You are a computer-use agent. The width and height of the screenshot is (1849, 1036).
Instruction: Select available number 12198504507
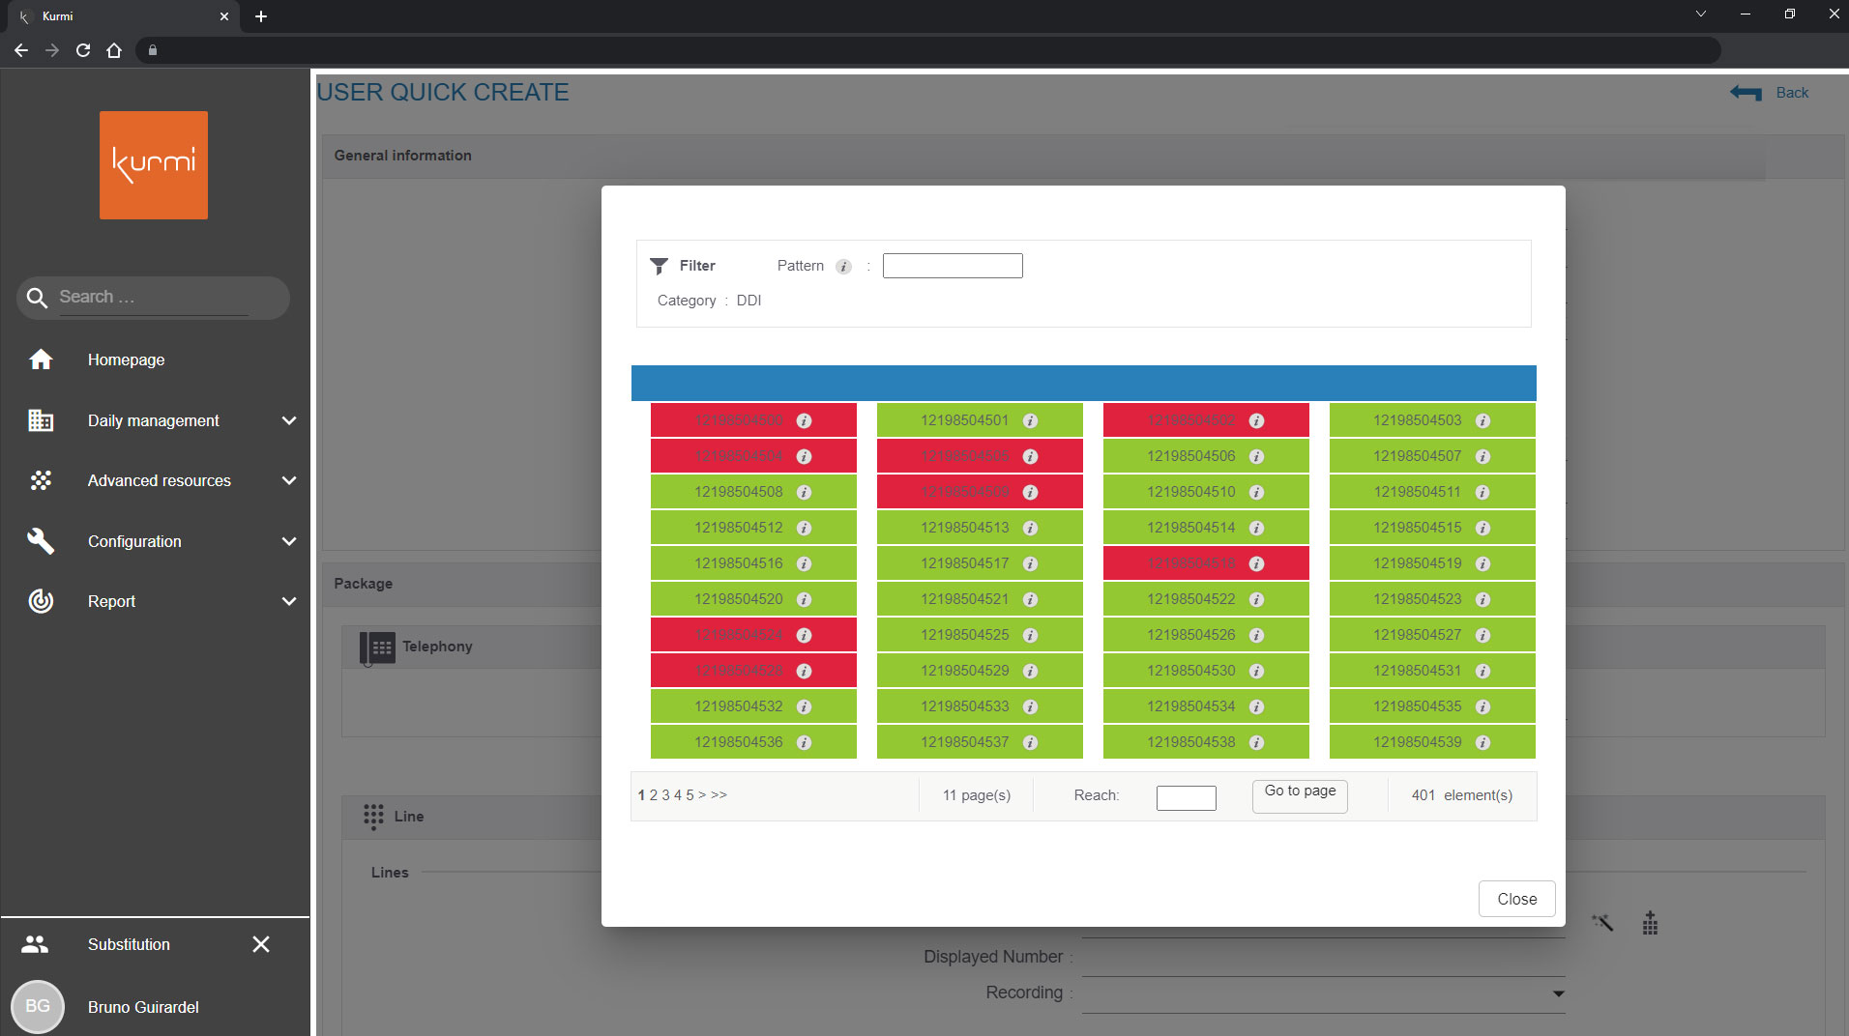1432,456
